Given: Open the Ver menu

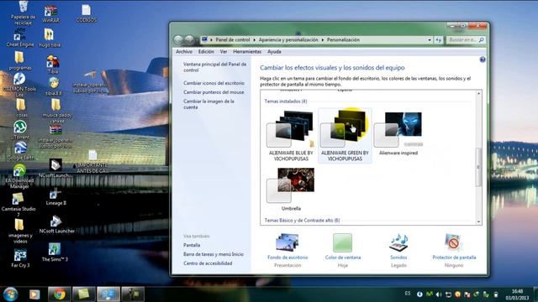Looking at the screenshot, I should coord(224,52).
